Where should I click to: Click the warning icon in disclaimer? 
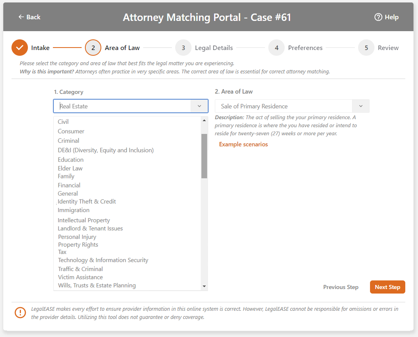20,312
